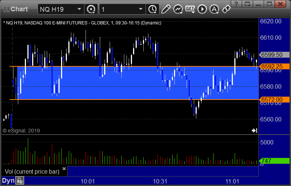Click the 10:31 time axis label
This screenshot has height=186, width=291.
(160, 181)
